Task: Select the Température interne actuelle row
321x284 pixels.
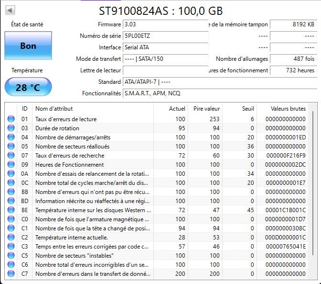Action: pyautogui.click(x=157, y=237)
